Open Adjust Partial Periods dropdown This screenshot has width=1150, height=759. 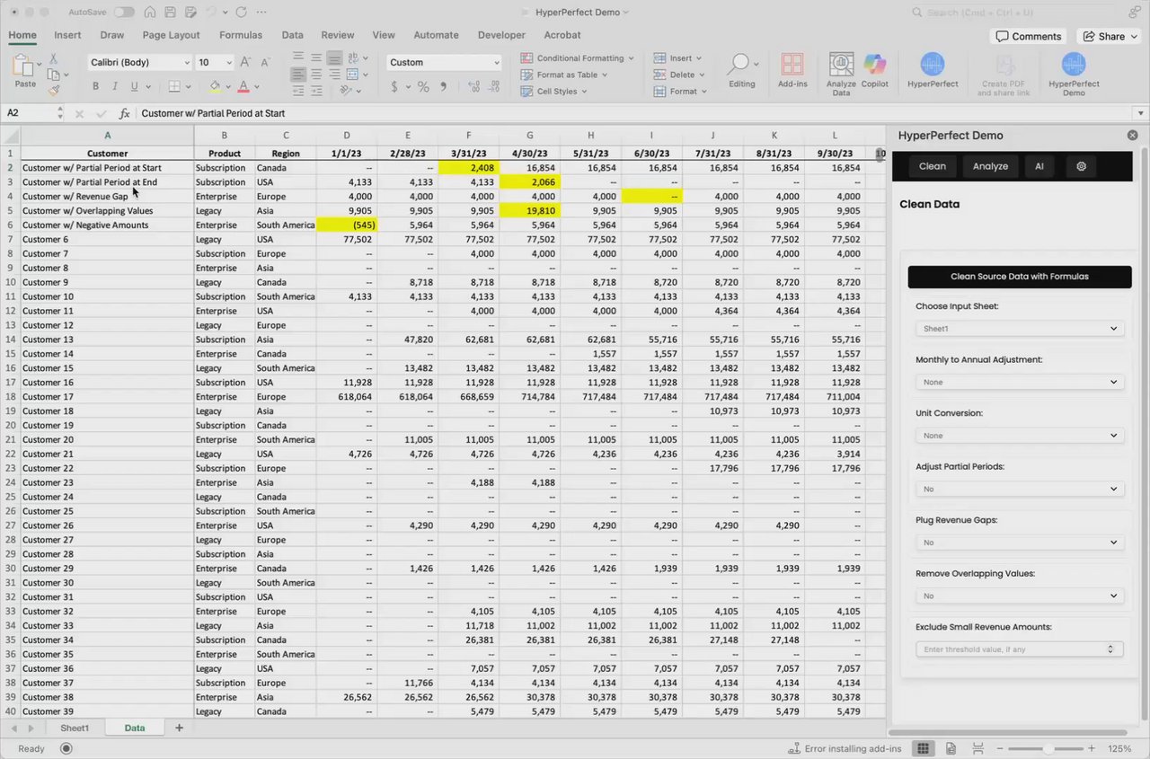tap(1020, 489)
